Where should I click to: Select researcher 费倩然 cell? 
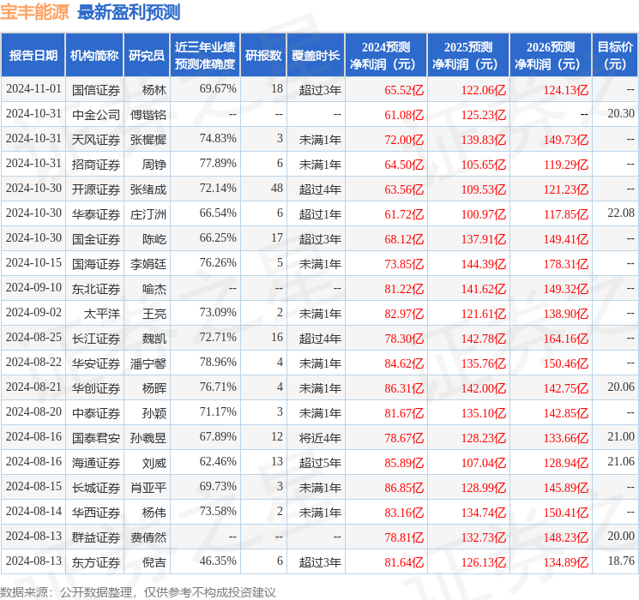point(148,537)
